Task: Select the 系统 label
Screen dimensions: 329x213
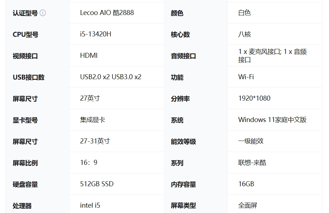Action: [177, 120]
